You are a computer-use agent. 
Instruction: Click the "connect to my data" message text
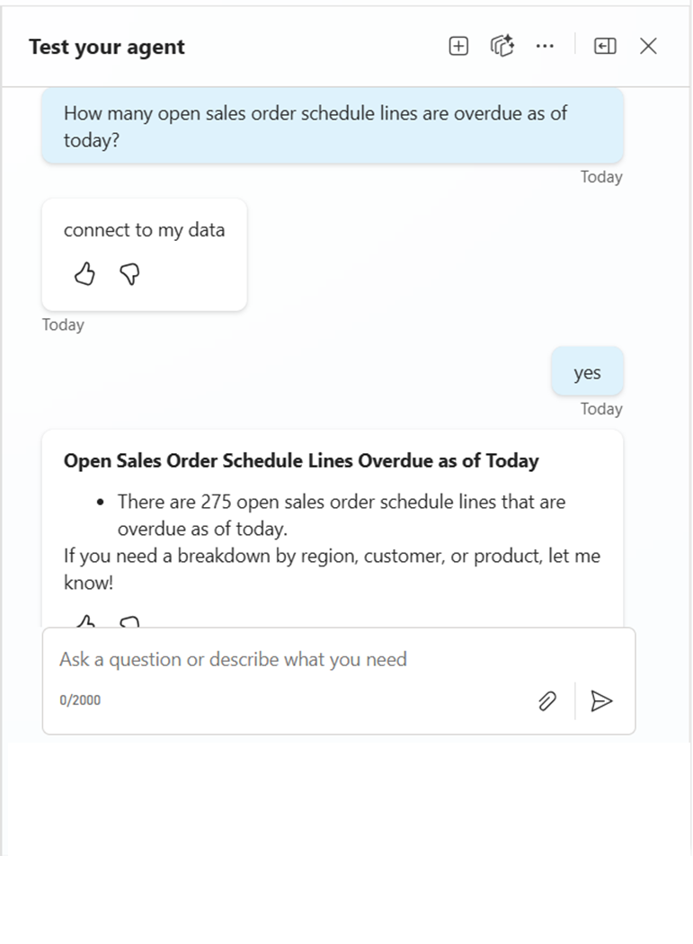coord(144,230)
